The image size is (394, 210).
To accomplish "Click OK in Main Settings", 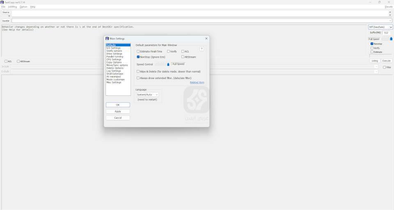I will [x=118, y=105].
